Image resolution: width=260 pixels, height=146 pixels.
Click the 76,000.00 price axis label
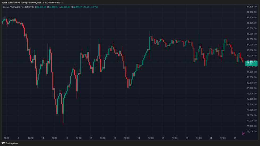coord(251,131)
